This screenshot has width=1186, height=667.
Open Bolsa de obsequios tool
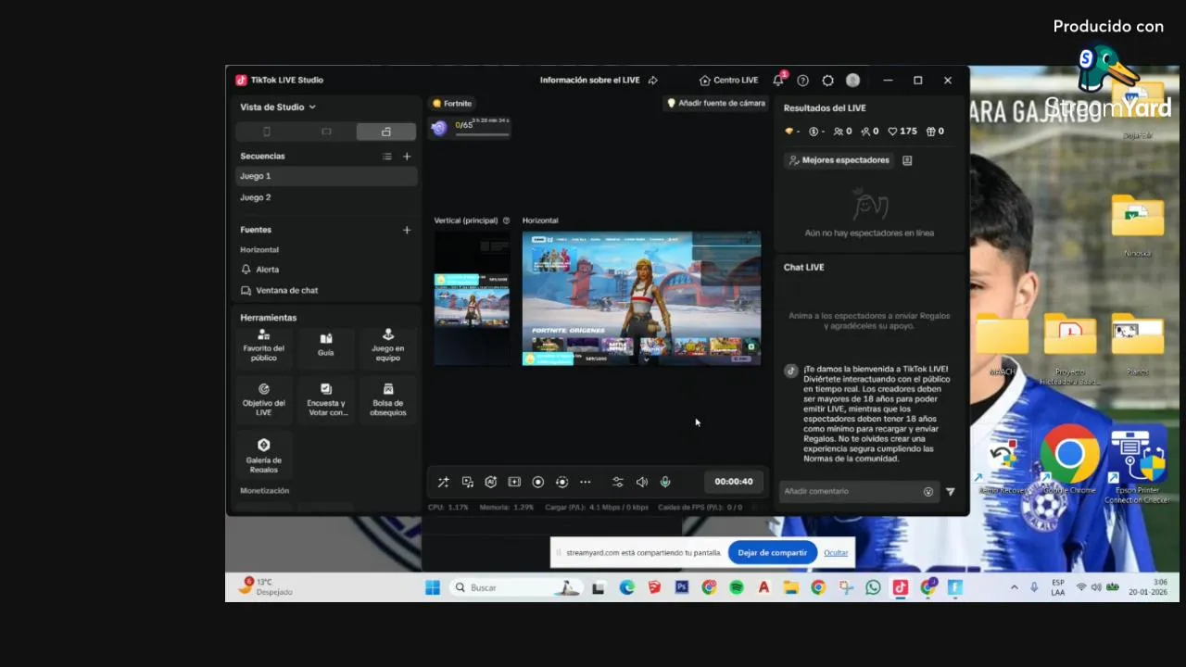[x=387, y=401]
